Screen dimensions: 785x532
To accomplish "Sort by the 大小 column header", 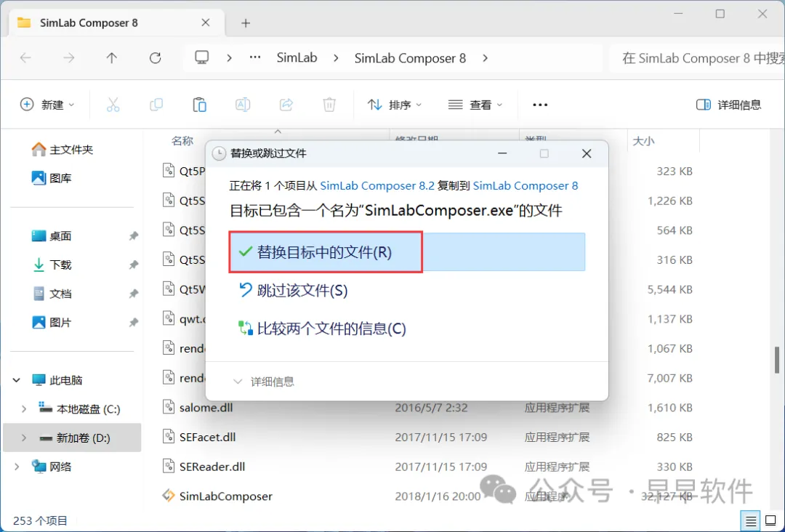I will pos(643,141).
